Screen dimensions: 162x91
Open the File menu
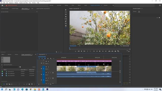[x=1, y=3]
